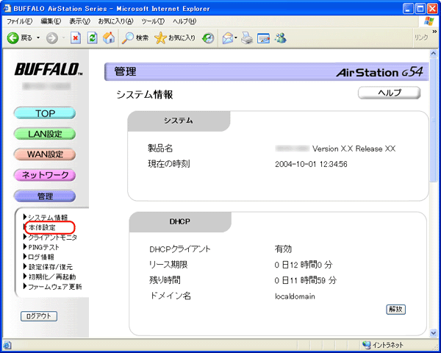Click the DHCP section header tab
This screenshot has height=353, width=441.
(180, 222)
